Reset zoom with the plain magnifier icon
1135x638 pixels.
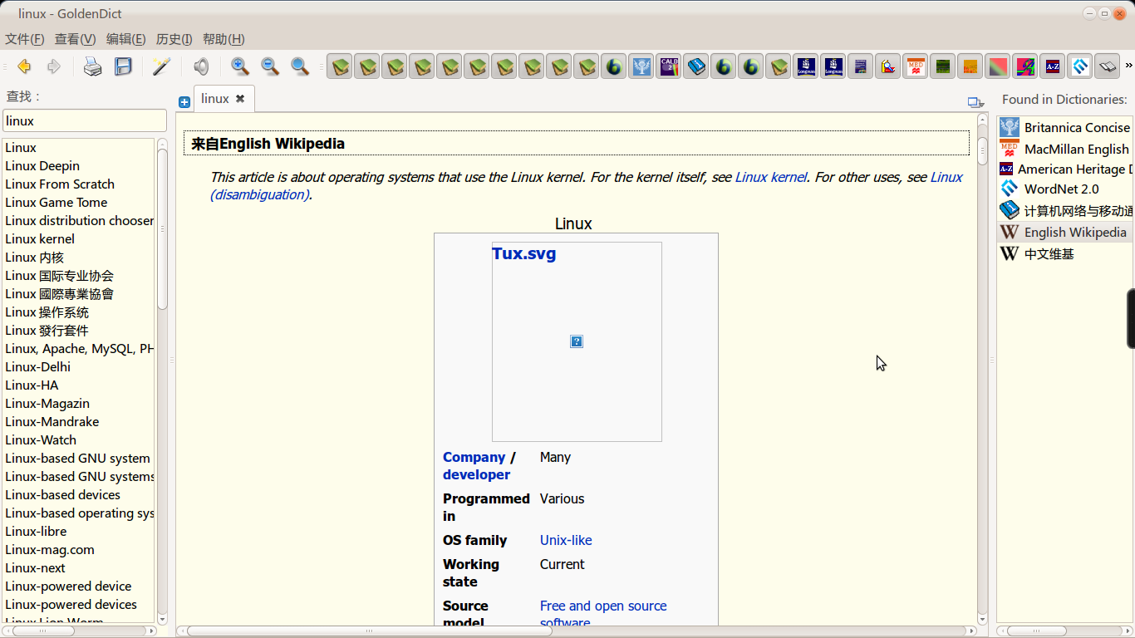(300, 66)
